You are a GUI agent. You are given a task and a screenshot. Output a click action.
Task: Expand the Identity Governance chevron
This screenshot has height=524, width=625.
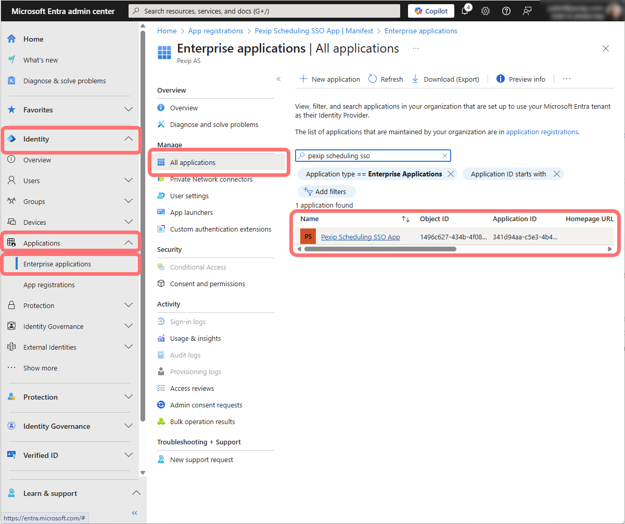[x=129, y=326]
